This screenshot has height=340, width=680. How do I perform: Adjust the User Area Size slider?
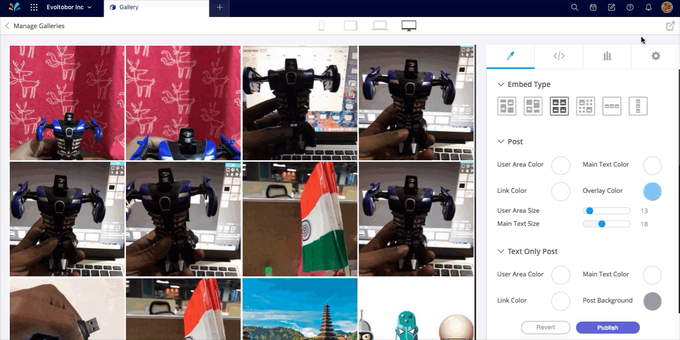coord(607,211)
